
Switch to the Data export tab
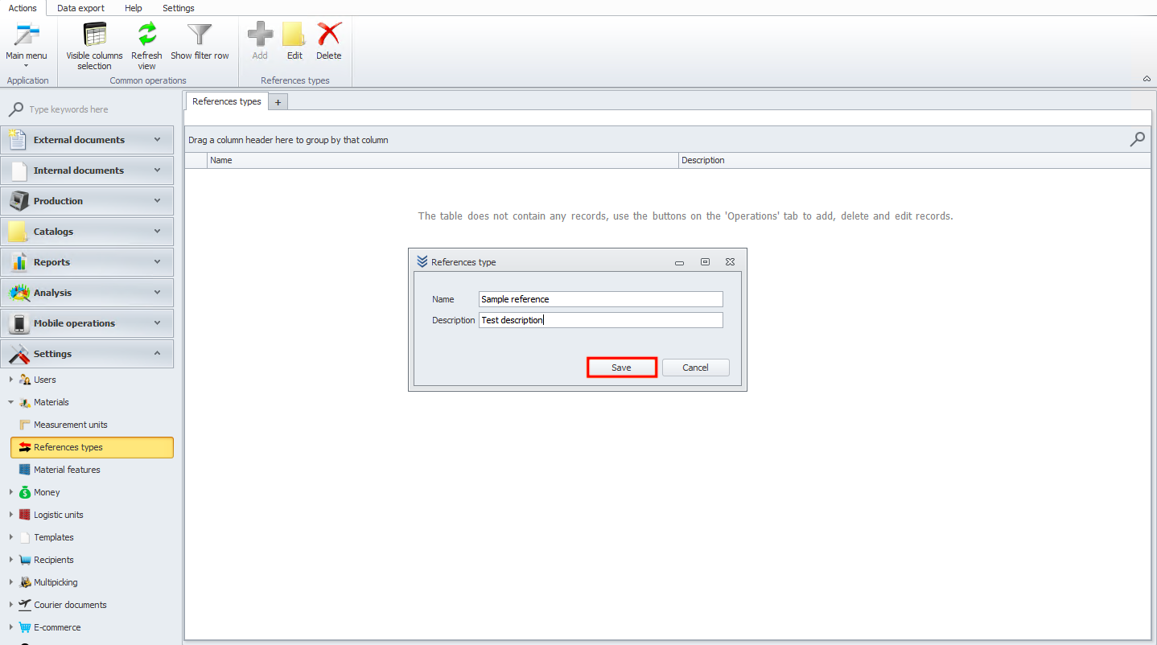80,8
